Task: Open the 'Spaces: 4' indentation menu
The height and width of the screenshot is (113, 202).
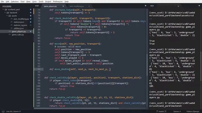Action: point(177,111)
